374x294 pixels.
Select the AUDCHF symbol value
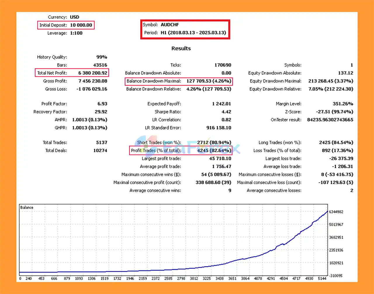pos(170,25)
